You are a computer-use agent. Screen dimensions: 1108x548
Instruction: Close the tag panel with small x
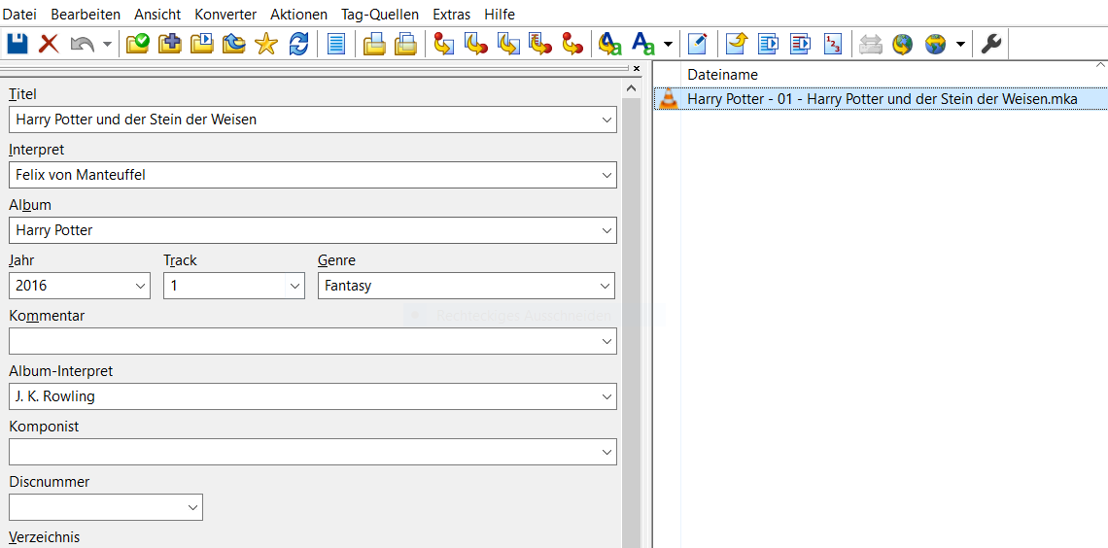637,69
